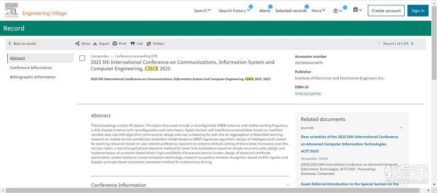Click publisher Institute of Electrical and Electronics Engineers
This screenshot has width=437, height=193.
point(340,78)
